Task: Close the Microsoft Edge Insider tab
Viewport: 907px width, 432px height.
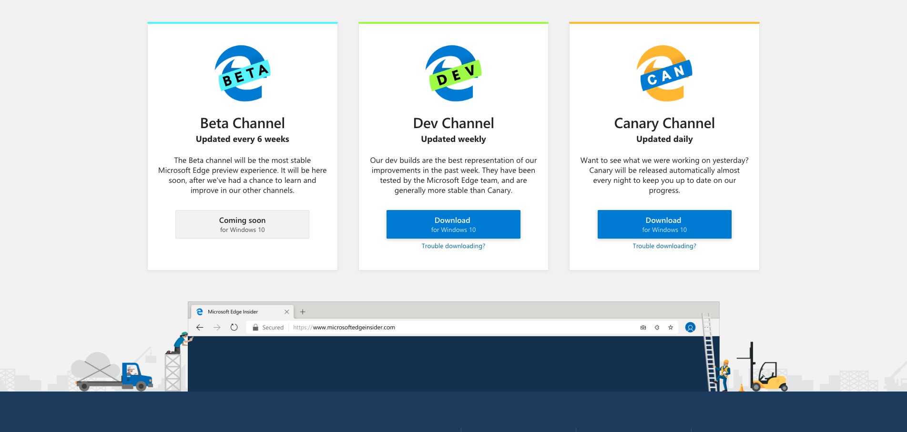Action: (286, 312)
